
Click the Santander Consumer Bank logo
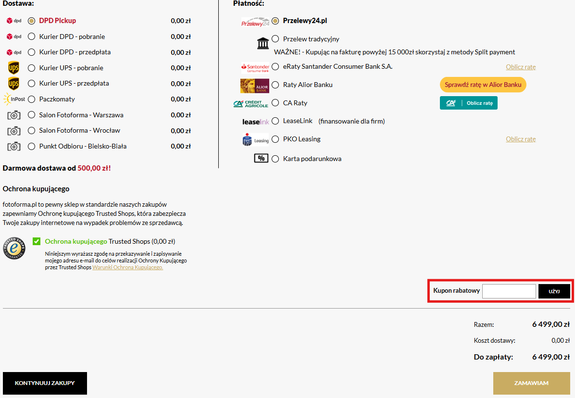pyautogui.click(x=255, y=67)
